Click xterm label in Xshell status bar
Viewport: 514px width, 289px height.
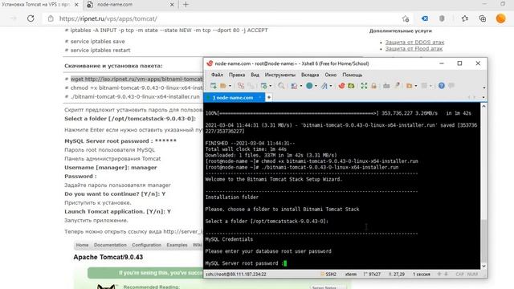(351, 275)
